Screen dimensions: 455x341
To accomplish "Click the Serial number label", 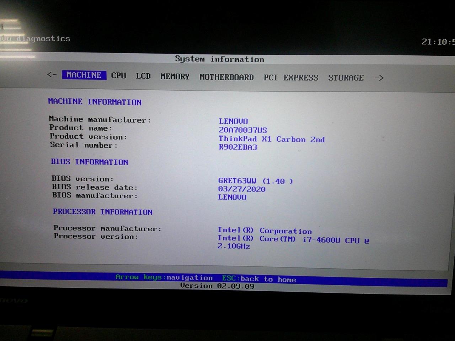I will [84, 145].
